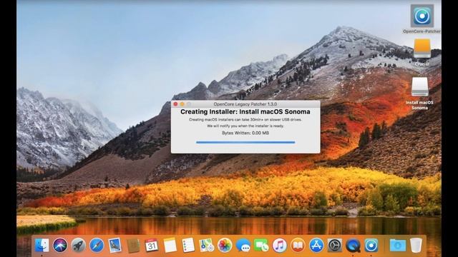Click the installer creation progress bar

(245, 142)
